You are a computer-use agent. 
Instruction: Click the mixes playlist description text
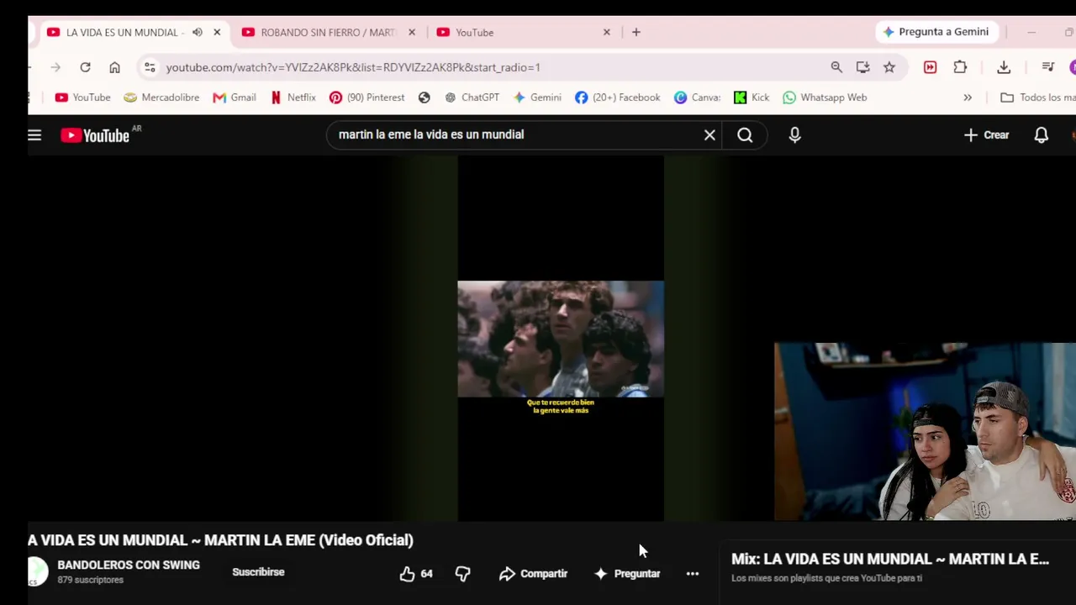click(x=826, y=578)
